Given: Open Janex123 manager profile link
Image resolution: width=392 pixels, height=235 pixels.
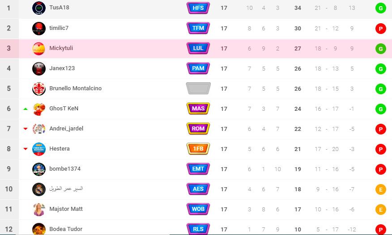Looking at the screenshot, I should point(62,68).
